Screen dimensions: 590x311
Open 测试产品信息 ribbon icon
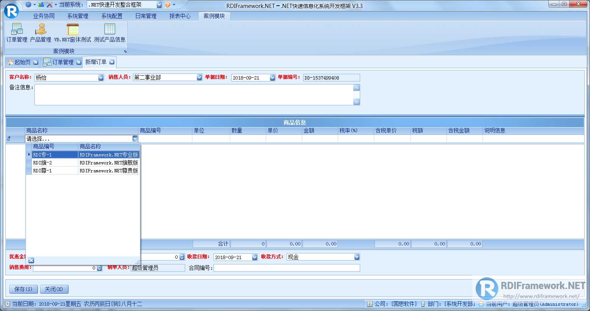tap(109, 33)
